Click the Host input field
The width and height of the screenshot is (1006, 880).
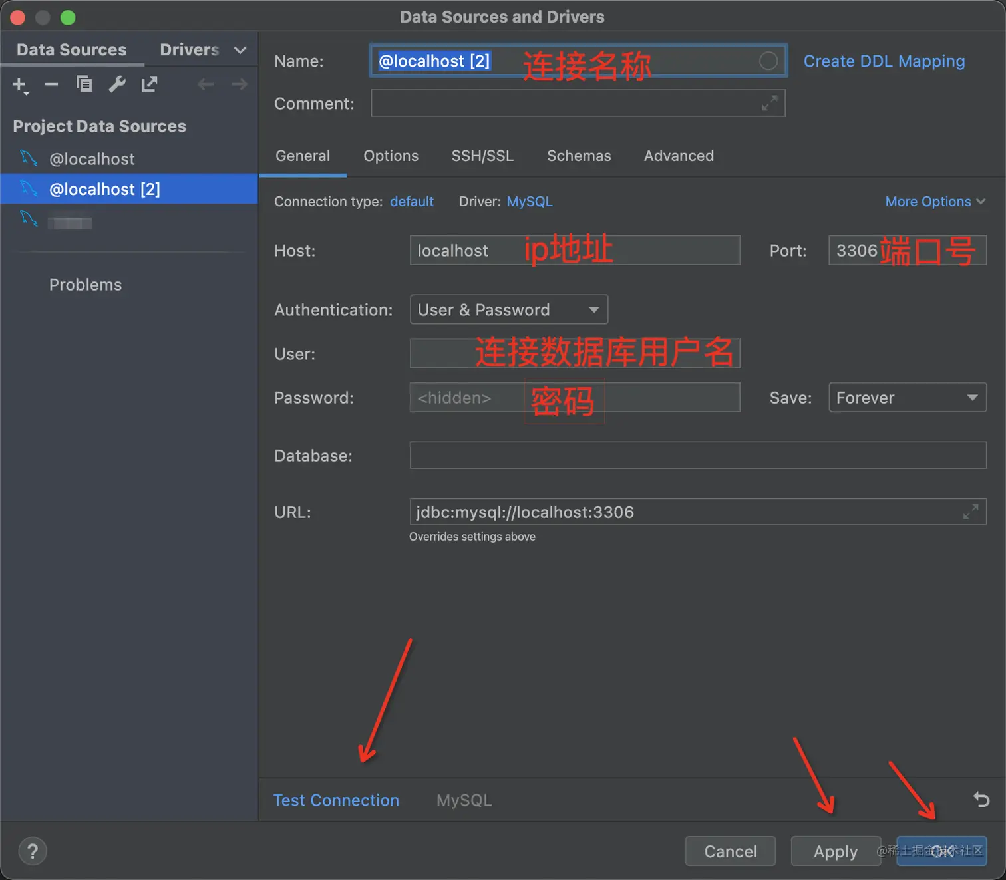pos(575,250)
